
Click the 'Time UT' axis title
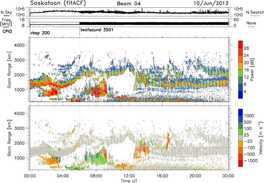click(129, 181)
